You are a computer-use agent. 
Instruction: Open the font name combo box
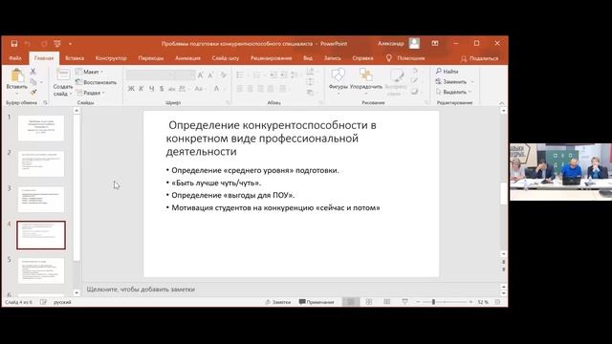pos(150,75)
